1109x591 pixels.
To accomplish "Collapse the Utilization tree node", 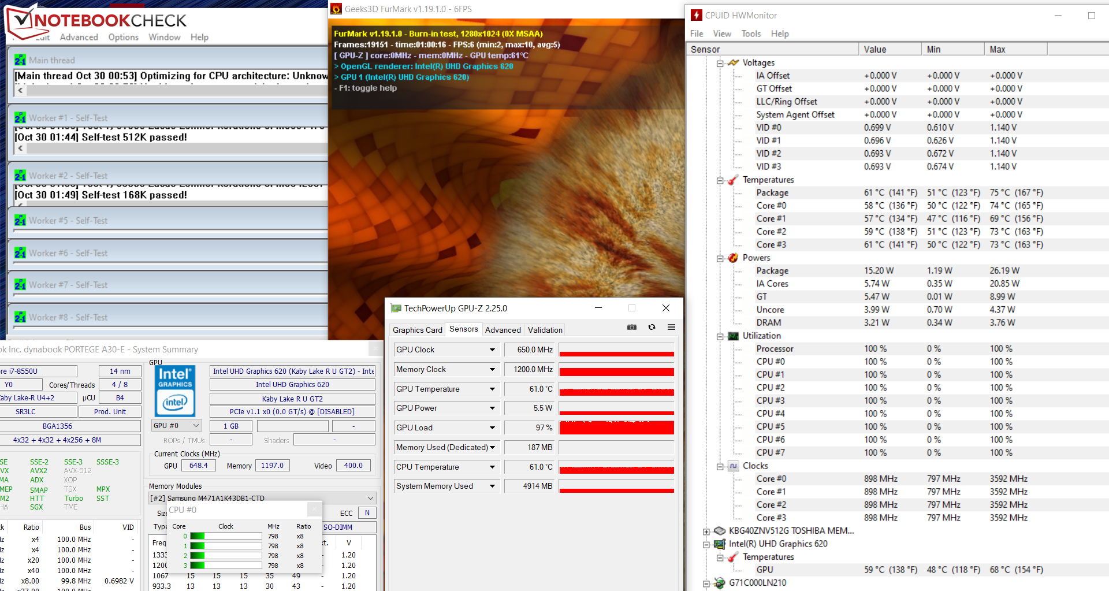I will (x=720, y=336).
